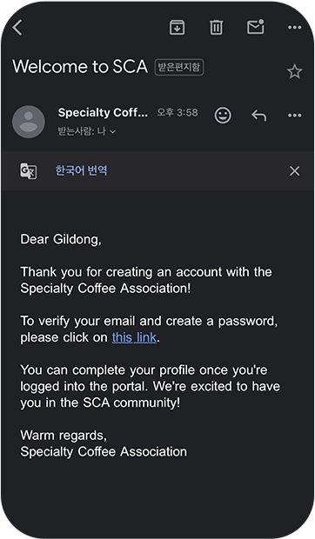Translate email with 한국어 번역
Screen dimensions: 315x539
tap(82, 170)
